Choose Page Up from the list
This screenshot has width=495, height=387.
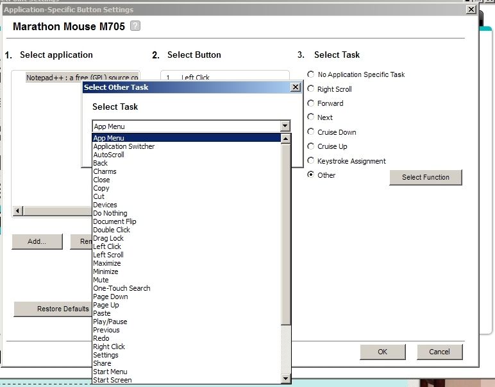[186, 305]
